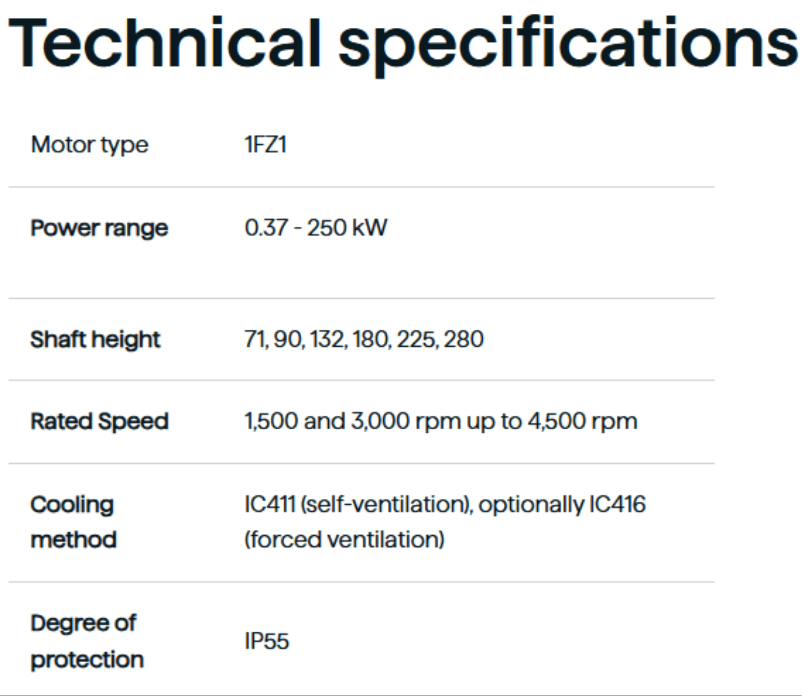
Task: Select the Cooling method label
Action: tap(74, 522)
